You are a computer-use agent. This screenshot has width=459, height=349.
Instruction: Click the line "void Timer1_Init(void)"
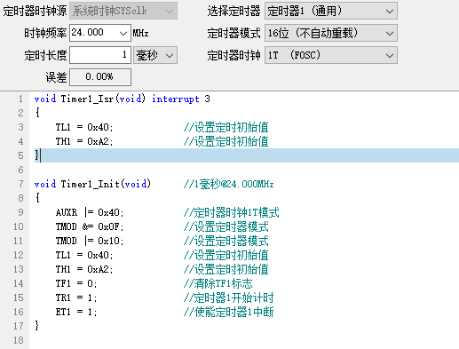click(92, 184)
